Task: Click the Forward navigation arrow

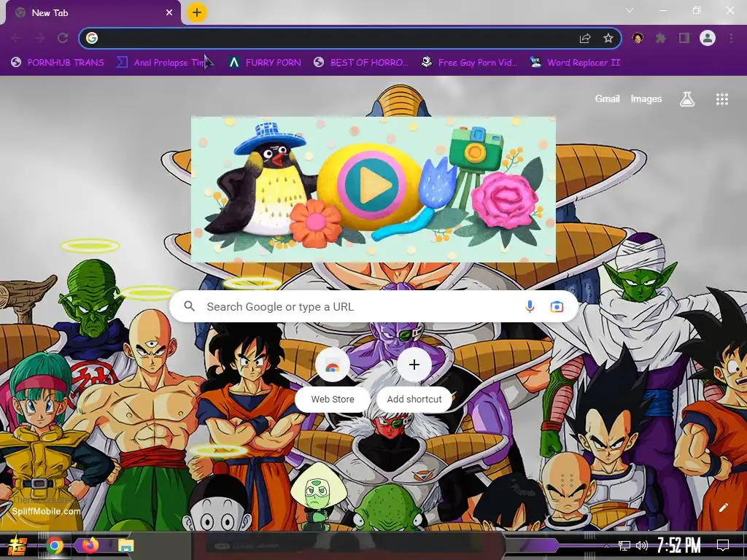Action: [39, 38]
